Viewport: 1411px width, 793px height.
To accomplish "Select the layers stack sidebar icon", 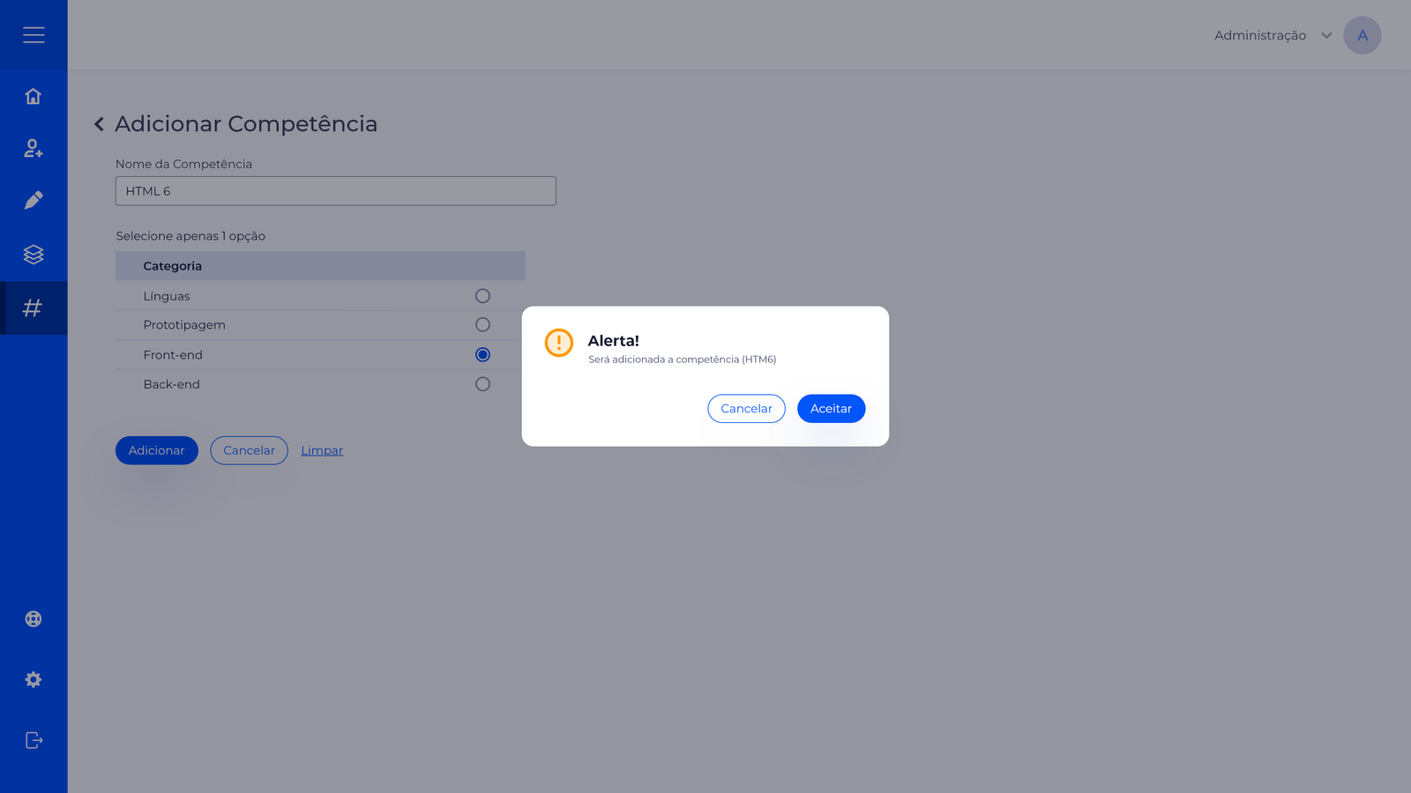I will click(34, 255).
